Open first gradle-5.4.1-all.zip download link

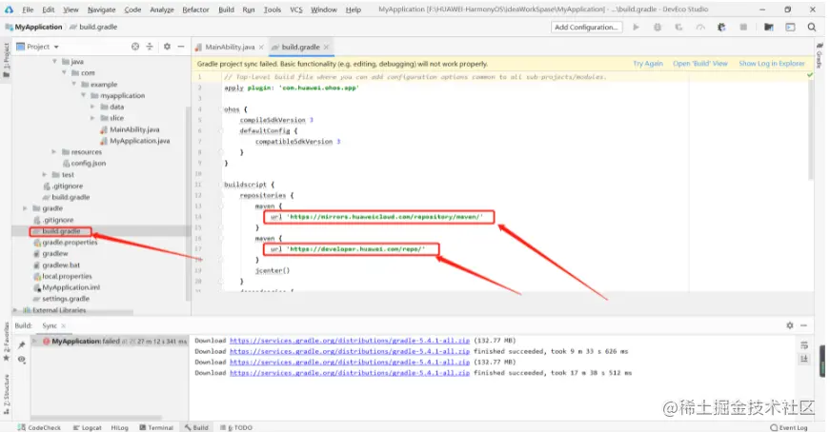(x=350, y=341)
